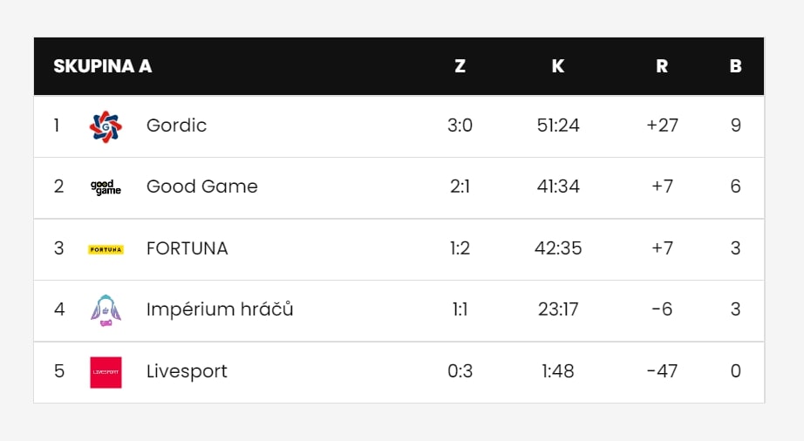Open the Gordic team name
This screenshot has height=441, width=804.
pyautogui.click(x=176, y=126)
